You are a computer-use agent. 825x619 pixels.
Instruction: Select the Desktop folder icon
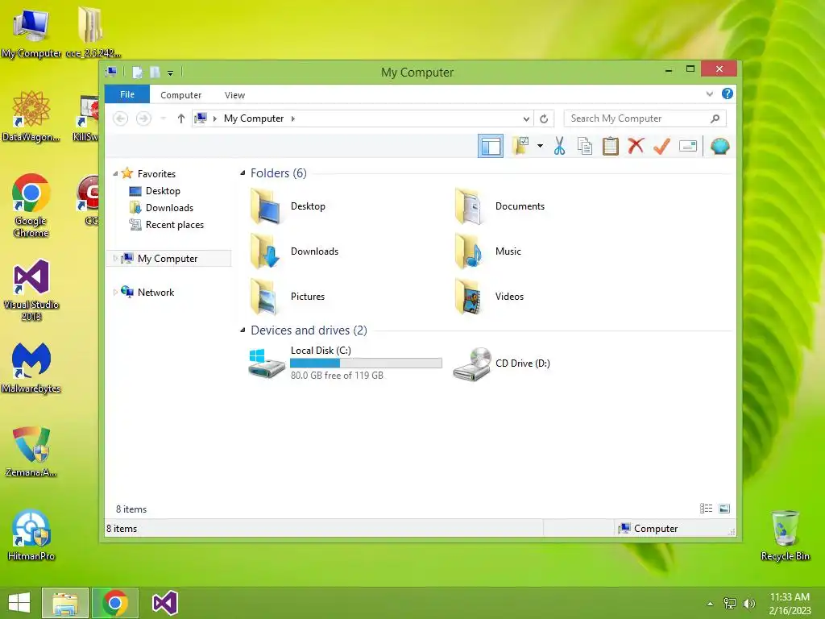tap(266, 206)
